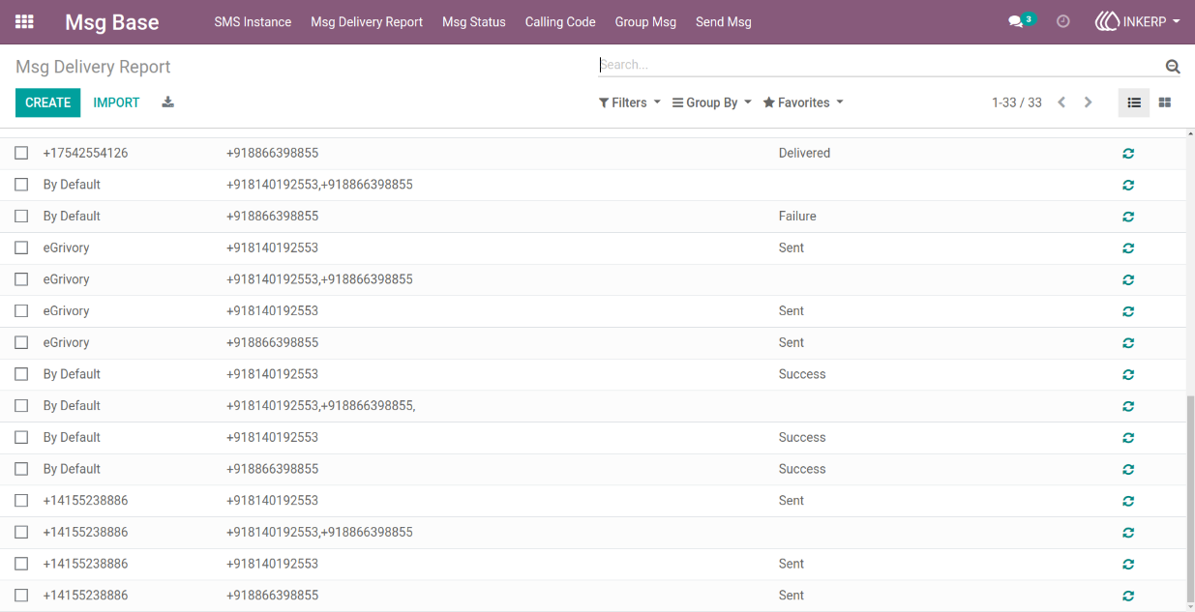Switch to kanban view icon
Viewport: 1195px width, 612px height.
point(1165,102)
